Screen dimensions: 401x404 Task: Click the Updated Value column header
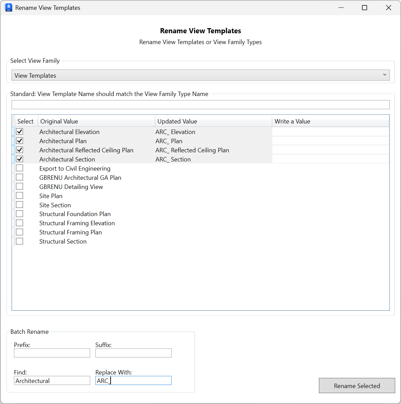[x=177, y=121]
